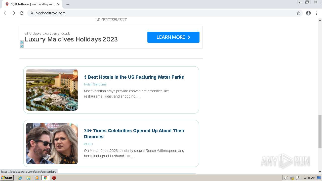This screenshot has width=322, height=181.
Task: Click the network tray icon
Action: (292, 178)
